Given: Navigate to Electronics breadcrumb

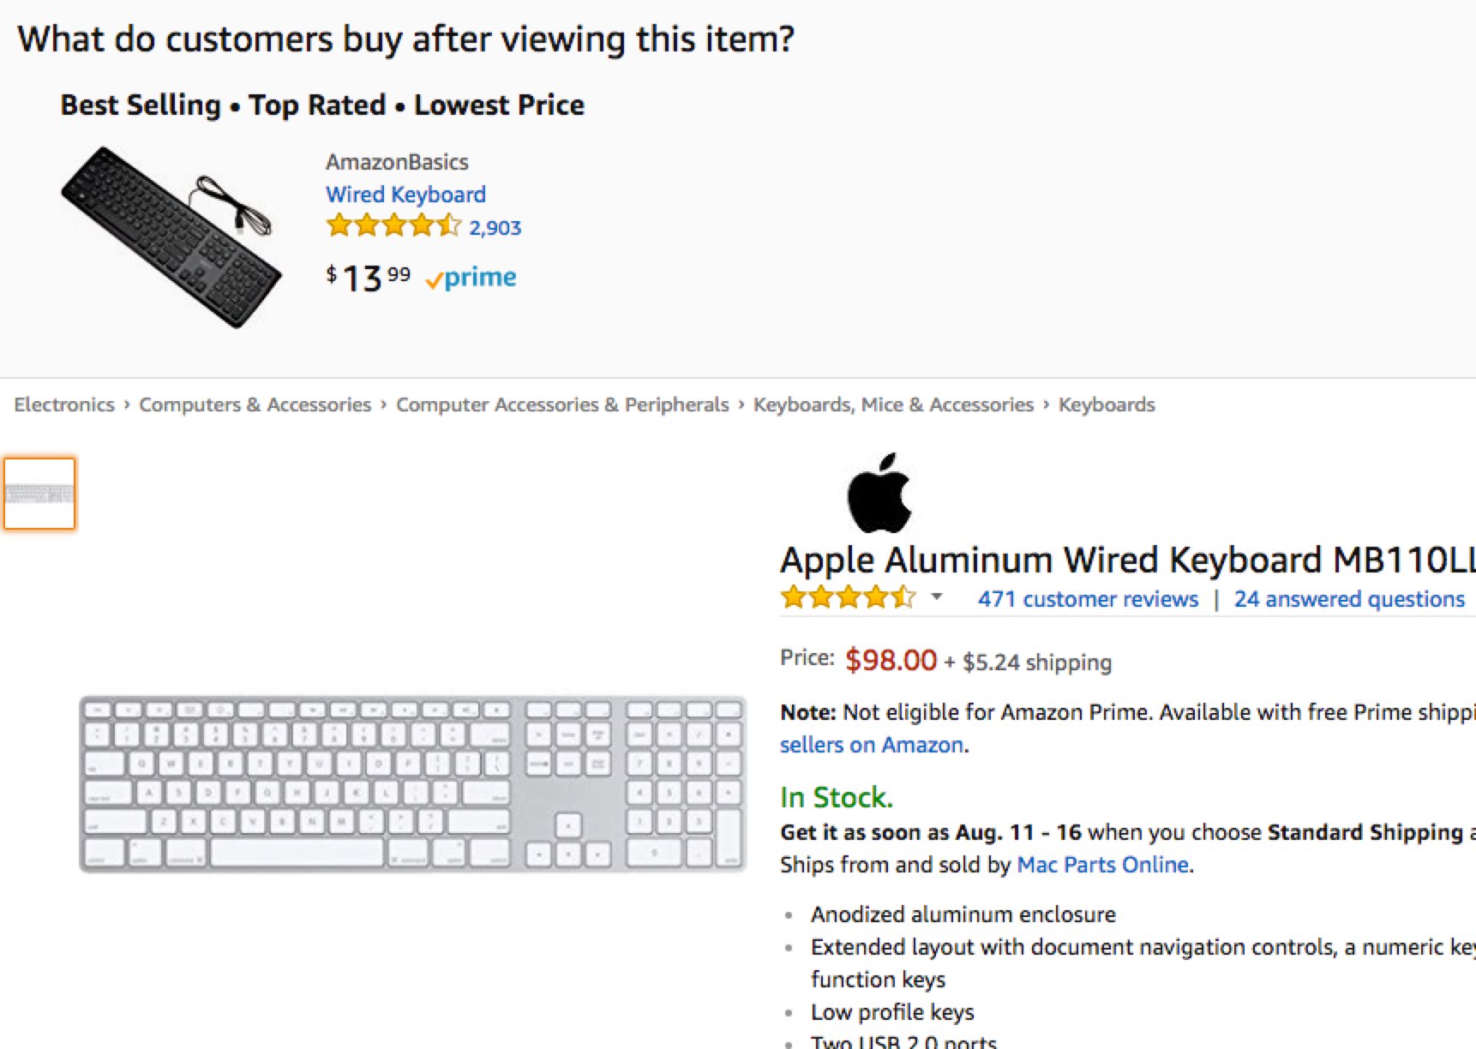Looking at the screenshot, I should pos(64,405).
